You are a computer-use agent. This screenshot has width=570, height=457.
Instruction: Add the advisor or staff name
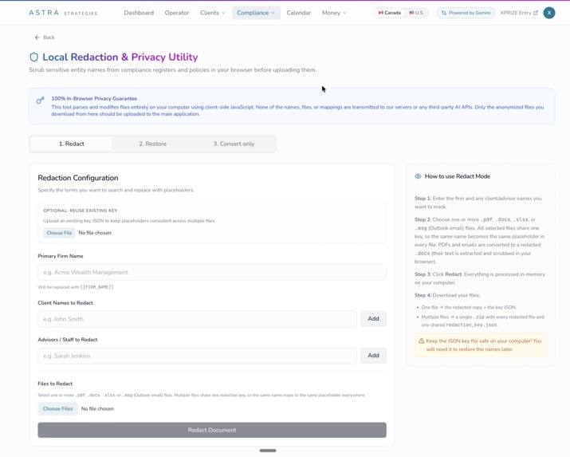click(373, 356)
